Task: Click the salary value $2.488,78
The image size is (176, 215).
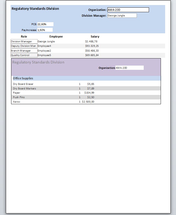Action: pyautogui.click(x=91, y=42)
